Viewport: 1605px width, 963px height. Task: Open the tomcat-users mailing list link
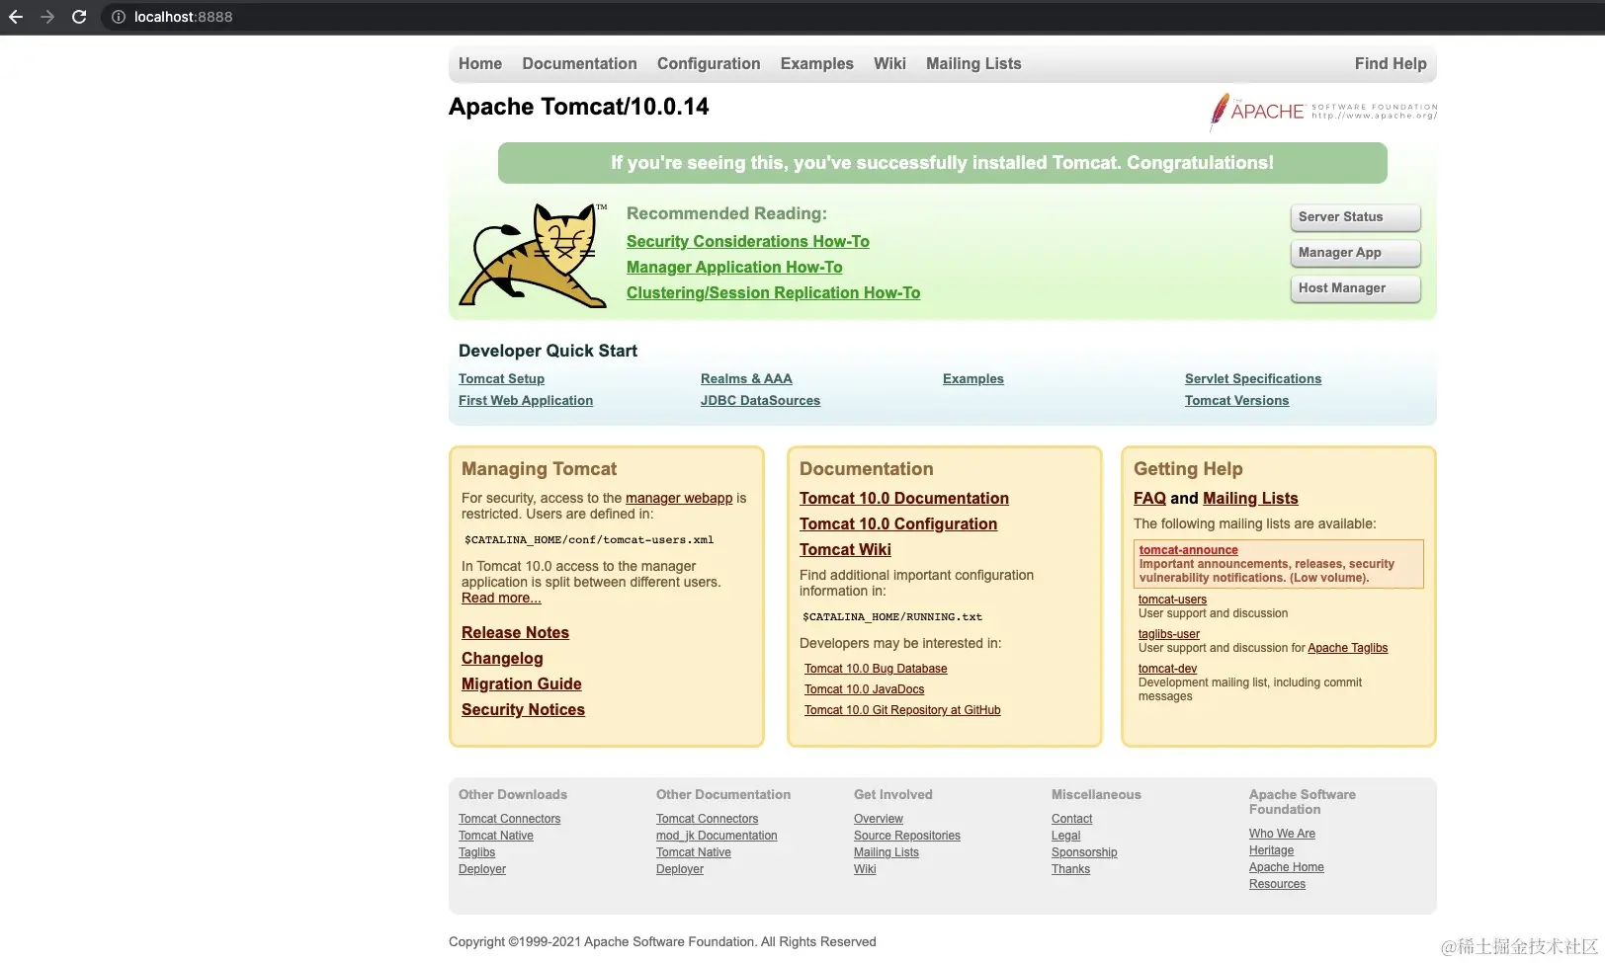(1172, 600)
